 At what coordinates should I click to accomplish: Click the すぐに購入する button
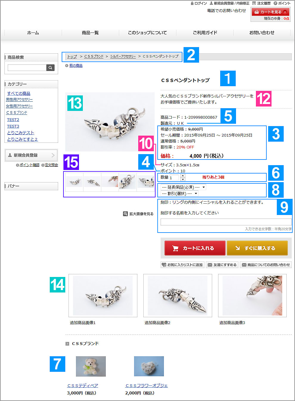(257, 248)
